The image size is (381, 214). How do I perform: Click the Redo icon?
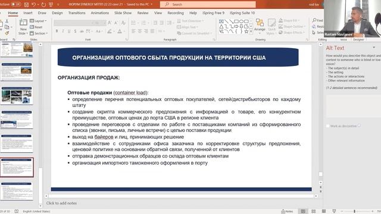pyautogui.click(x=43, y=4)
